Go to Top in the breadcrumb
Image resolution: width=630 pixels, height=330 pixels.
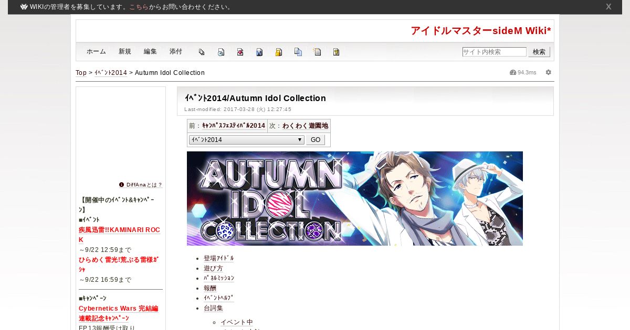tap(81, 73)
